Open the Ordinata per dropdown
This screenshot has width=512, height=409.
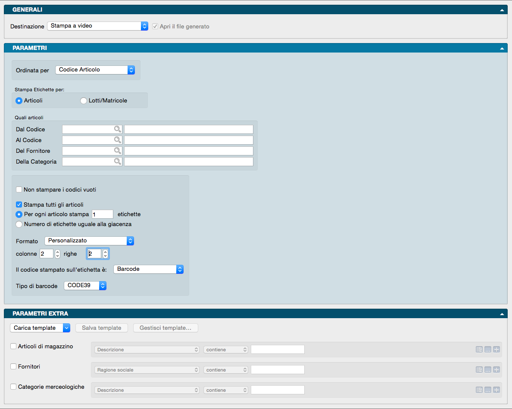pos(95,70)
